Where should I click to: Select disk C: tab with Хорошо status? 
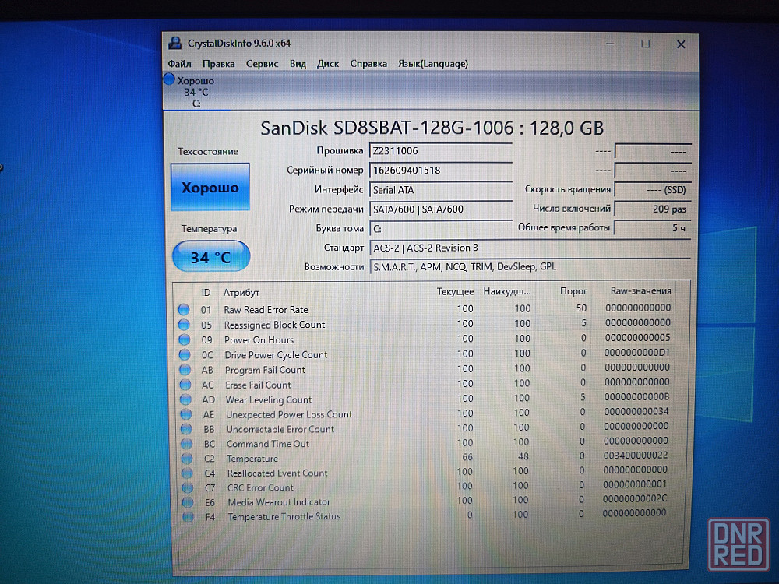click(196, 92)
